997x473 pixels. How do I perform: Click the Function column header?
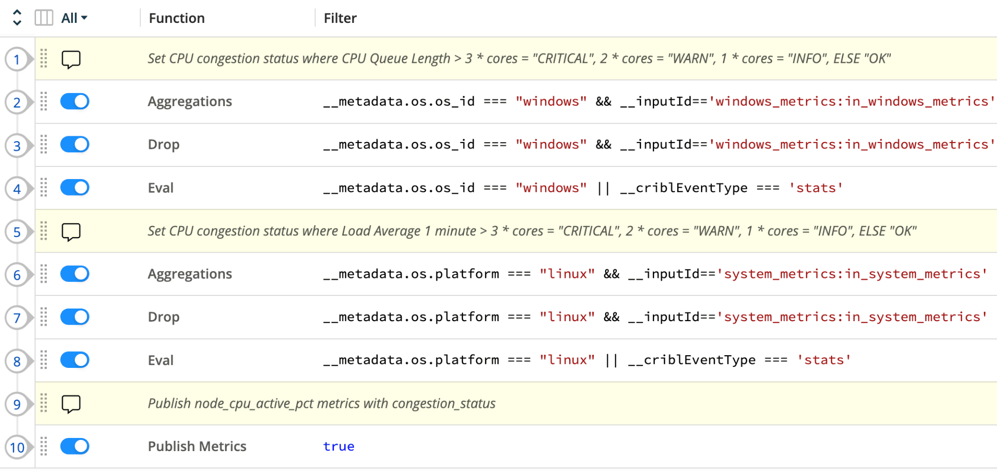tap(176, 18)
